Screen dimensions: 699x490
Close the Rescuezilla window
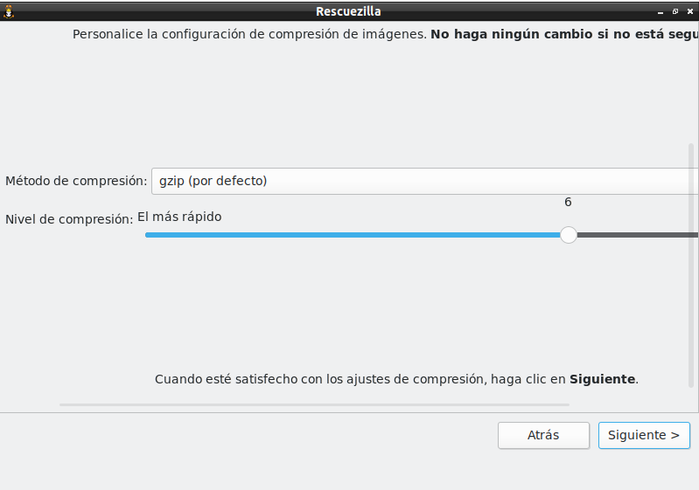tap(689, 11)
